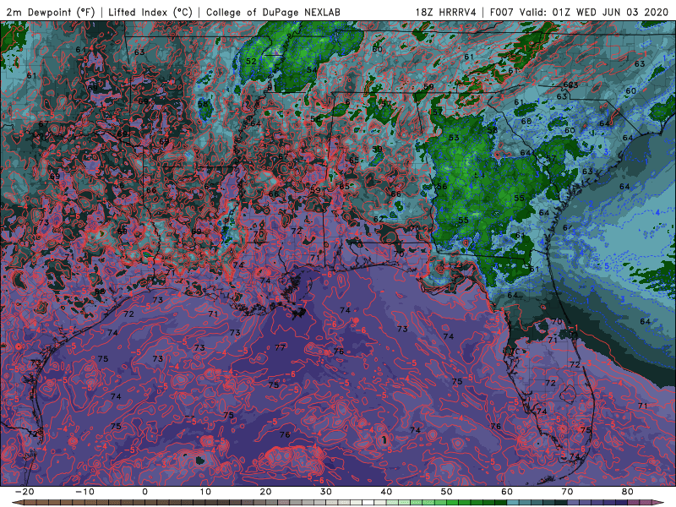The width and height of the screenshot is (676, 507).
Task: Click the "50" tick on the color scale
Action: 447,492
